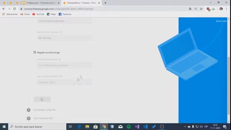Open Spotify from the taskbar

pos(129,127)
